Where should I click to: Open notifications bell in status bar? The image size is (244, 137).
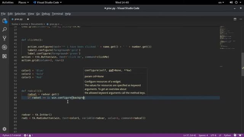tap(240, 135)
